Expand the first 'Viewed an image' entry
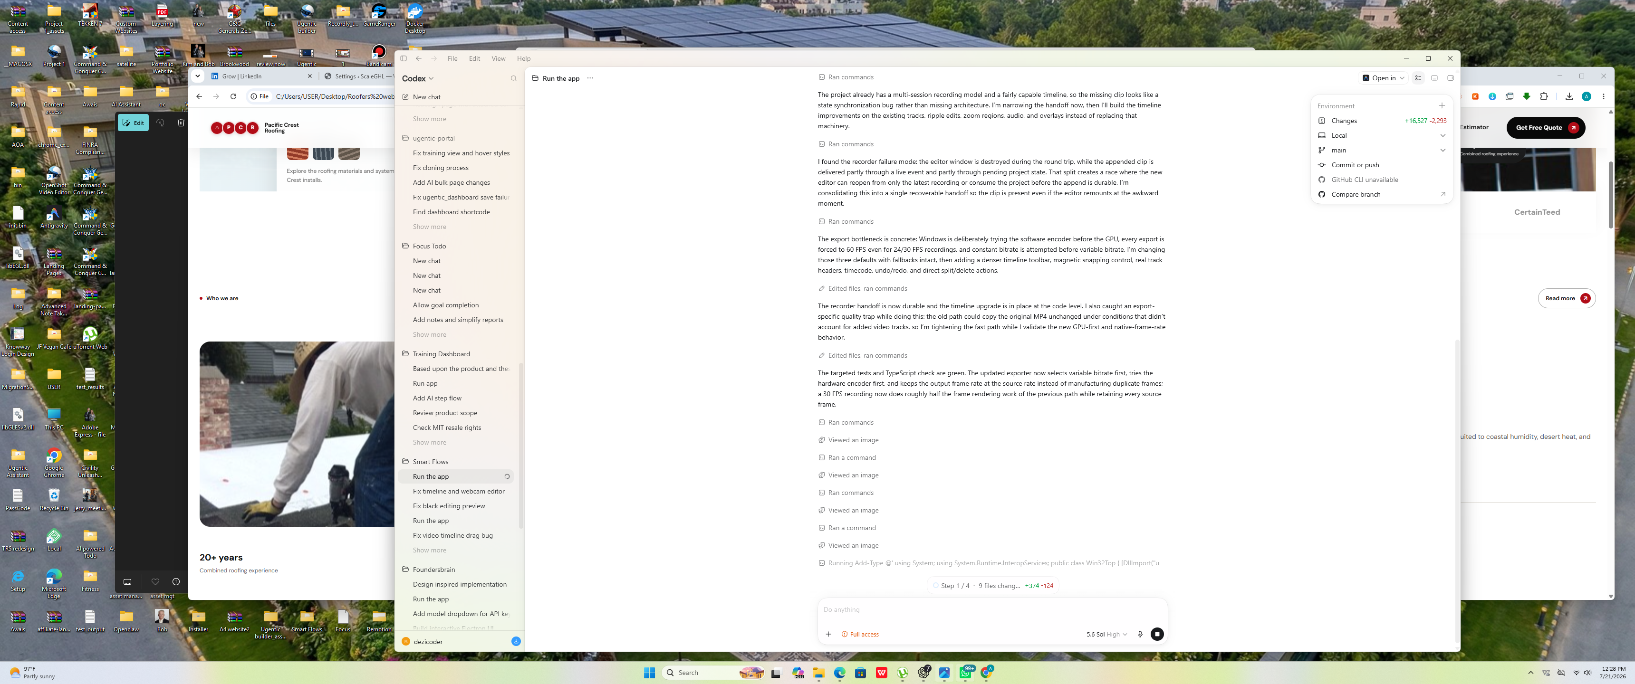1635x684 pixels. tap(848, 440)
